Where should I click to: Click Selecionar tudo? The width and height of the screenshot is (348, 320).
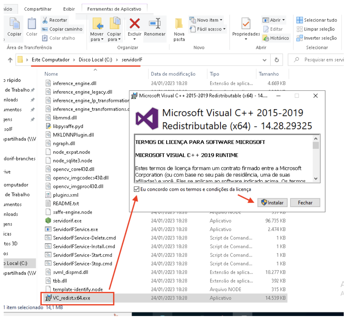[x=317, y=20]
